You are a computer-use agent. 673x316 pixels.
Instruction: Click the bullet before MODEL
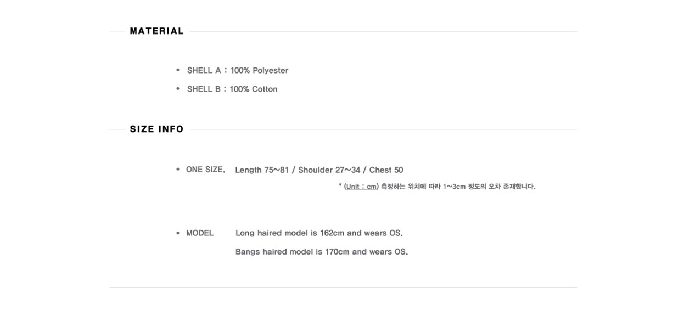pyautogui.click(x=178, y=233)
